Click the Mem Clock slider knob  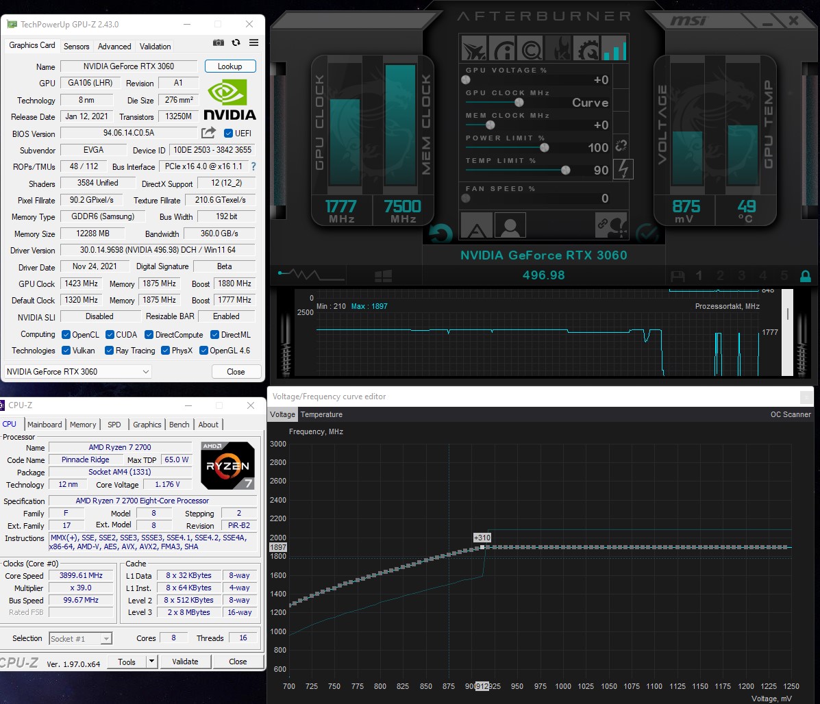490,125
